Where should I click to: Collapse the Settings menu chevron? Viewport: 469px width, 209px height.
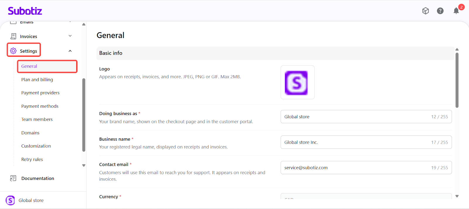click(x=70, y=51)
